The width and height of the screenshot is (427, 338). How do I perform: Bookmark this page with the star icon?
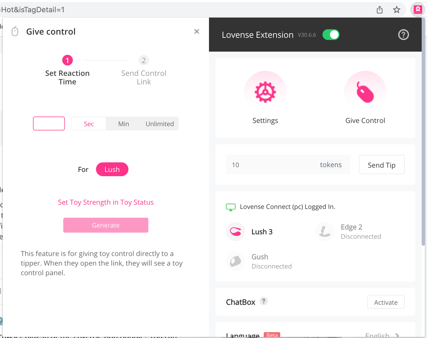point(396,10)
